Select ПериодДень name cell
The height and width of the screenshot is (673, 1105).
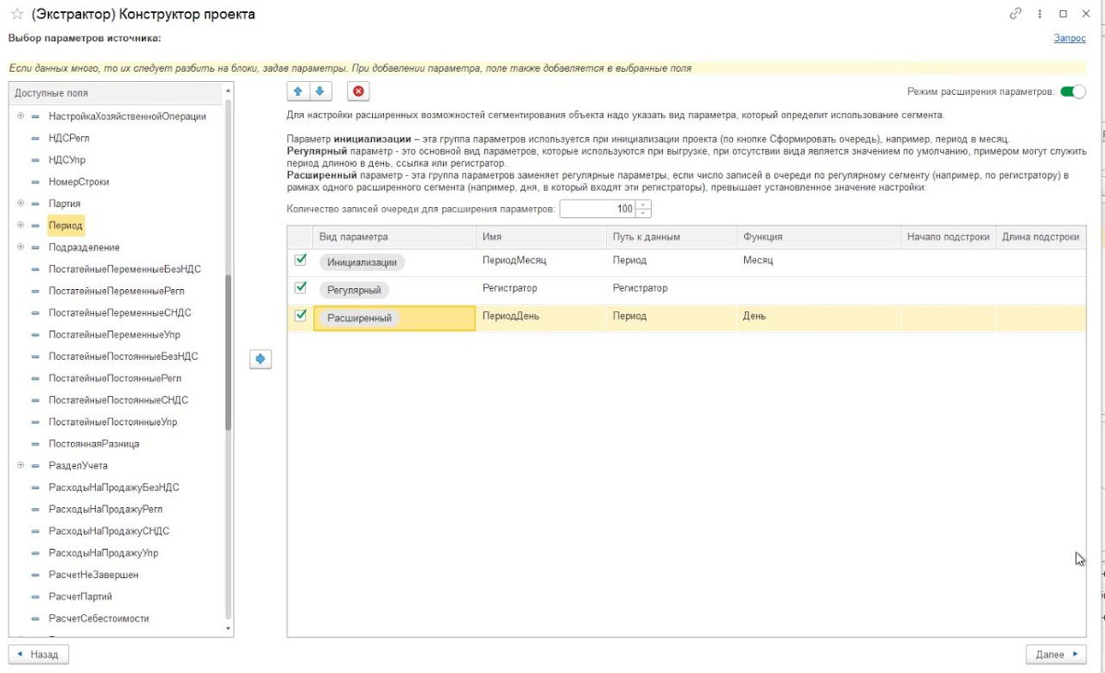pos(541,316)
